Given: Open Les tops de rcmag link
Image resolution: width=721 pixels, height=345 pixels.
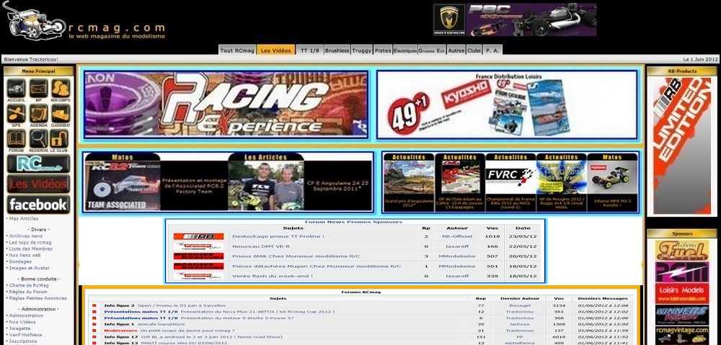Looking at the screenshot, I should (x=30, y=243).
